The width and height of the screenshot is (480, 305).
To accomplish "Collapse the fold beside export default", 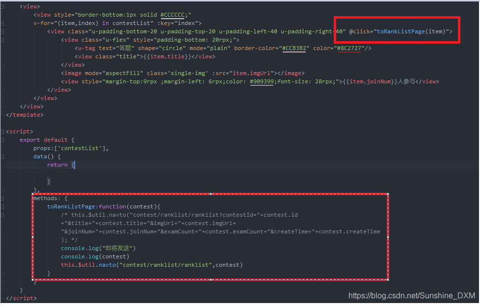I will (x=2, y=140).
